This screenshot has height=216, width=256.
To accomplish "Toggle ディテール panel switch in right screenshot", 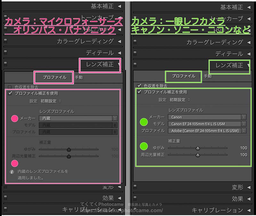I will tap(135, 53).
